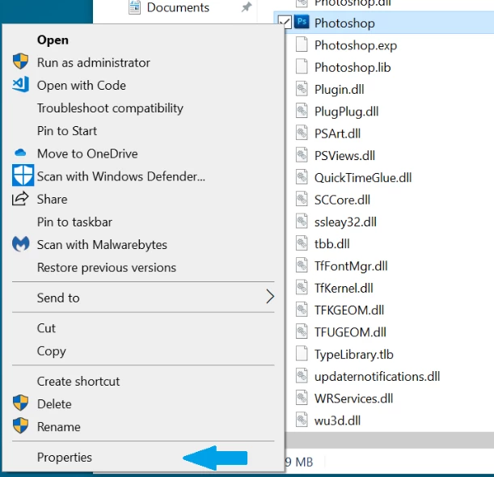Image resolution: width=494 pixels, height=477 pixels.
Task: Select file name wu3d.dll
Action: click(x=337, y=420)
